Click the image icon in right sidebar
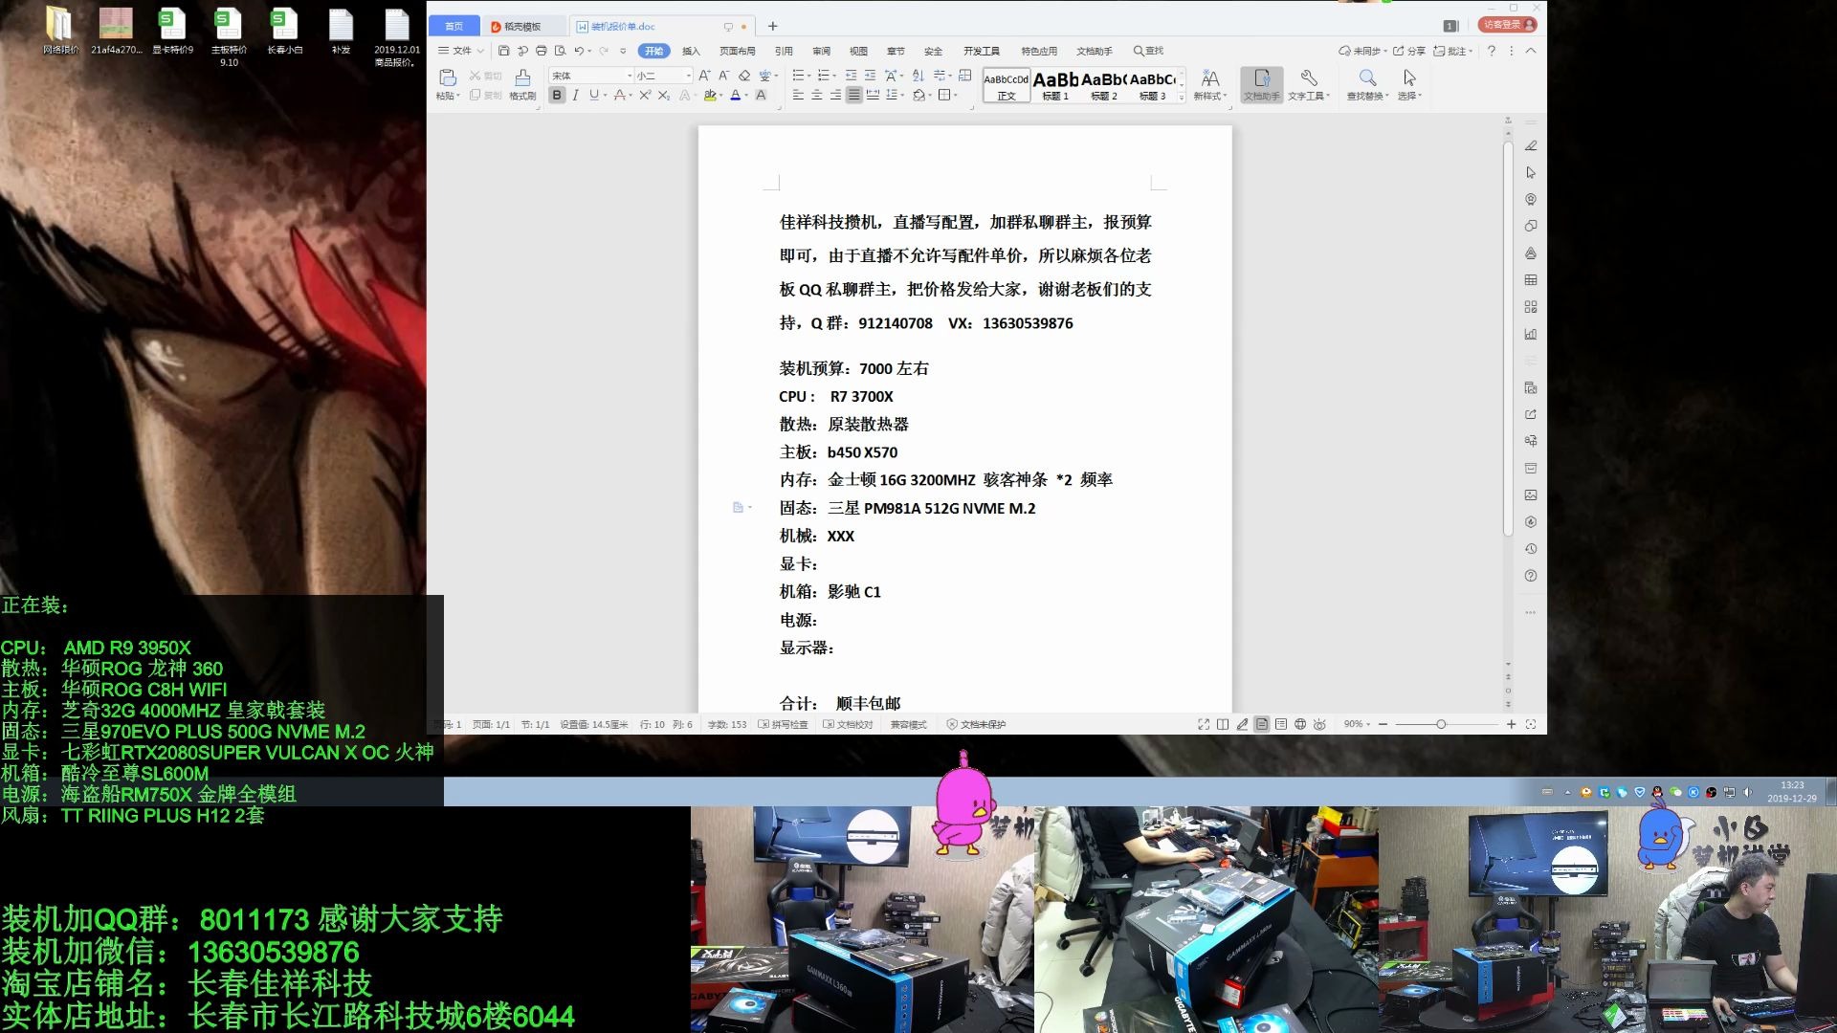The width and height of the screenshot is (1837, 1033). [x=1531, y=495]
